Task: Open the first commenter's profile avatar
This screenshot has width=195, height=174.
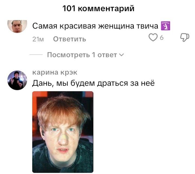Action: (x=17, y=26)
